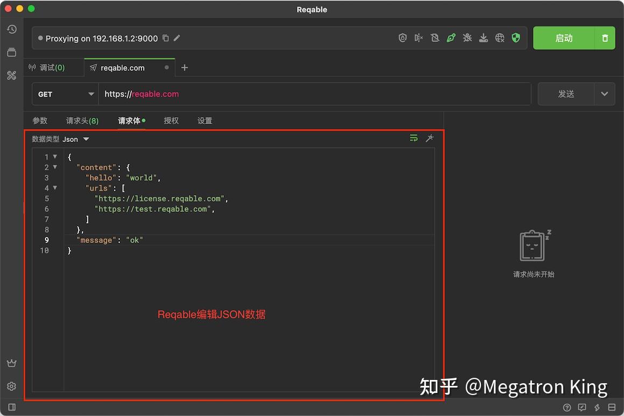Toggle the bug breakpoint icon in toolbar
Screen dimensions: 624x416
467,38
